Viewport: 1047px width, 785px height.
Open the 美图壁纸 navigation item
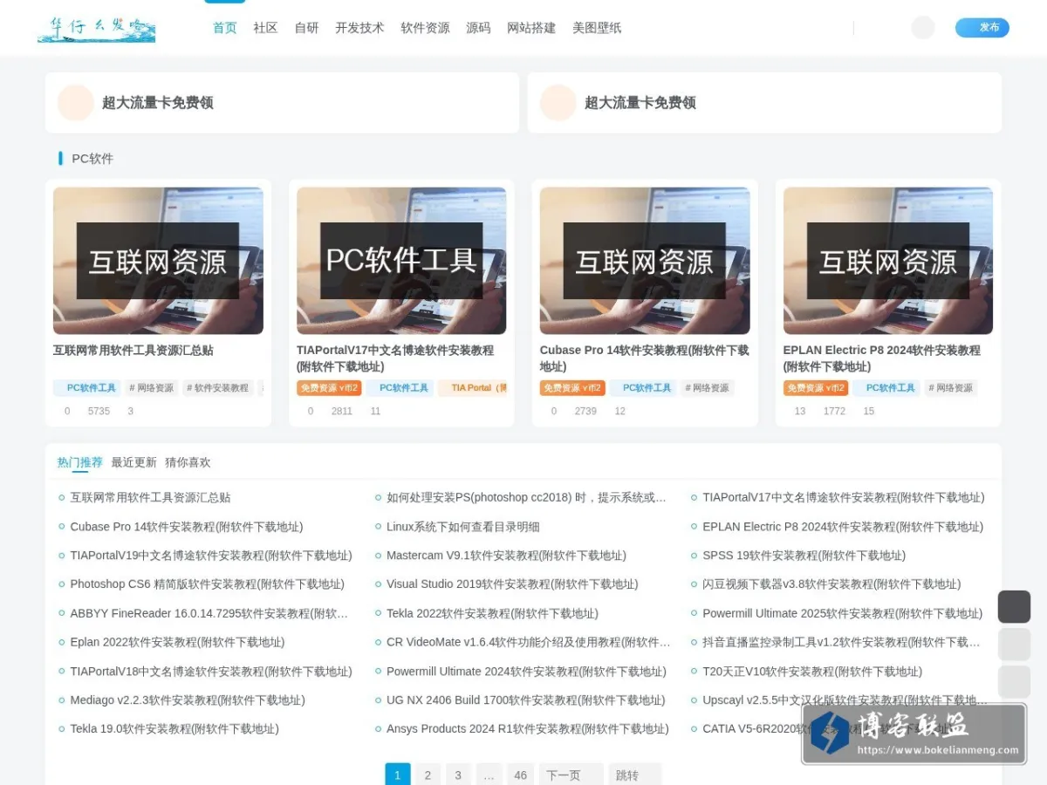(597, 28)
